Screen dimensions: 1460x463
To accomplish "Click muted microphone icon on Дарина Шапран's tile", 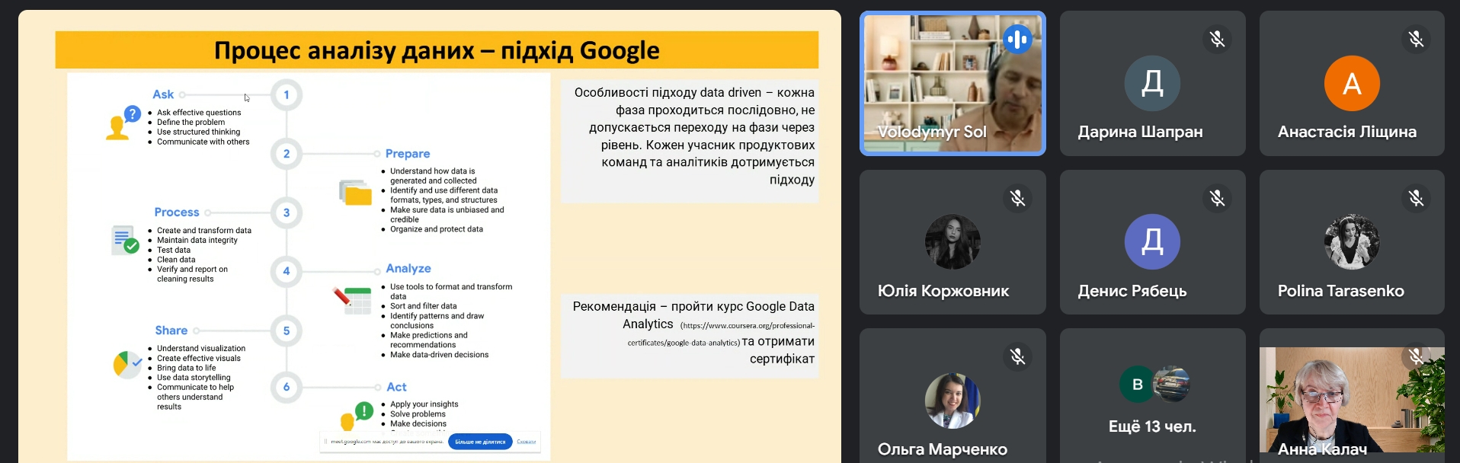I will (1217, 39).
